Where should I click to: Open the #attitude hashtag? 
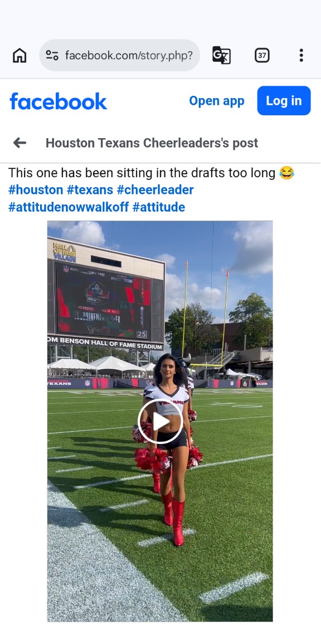click(159, 207)
